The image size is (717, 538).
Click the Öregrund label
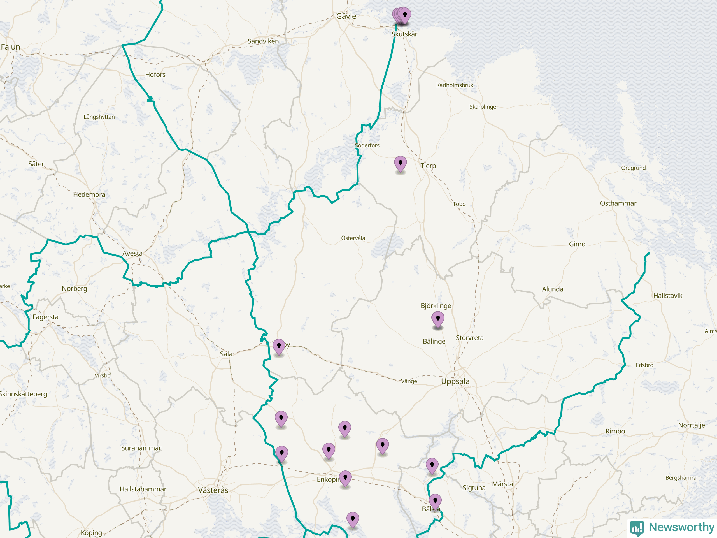point(633,168)
